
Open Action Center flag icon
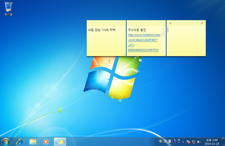coord(188,142)
